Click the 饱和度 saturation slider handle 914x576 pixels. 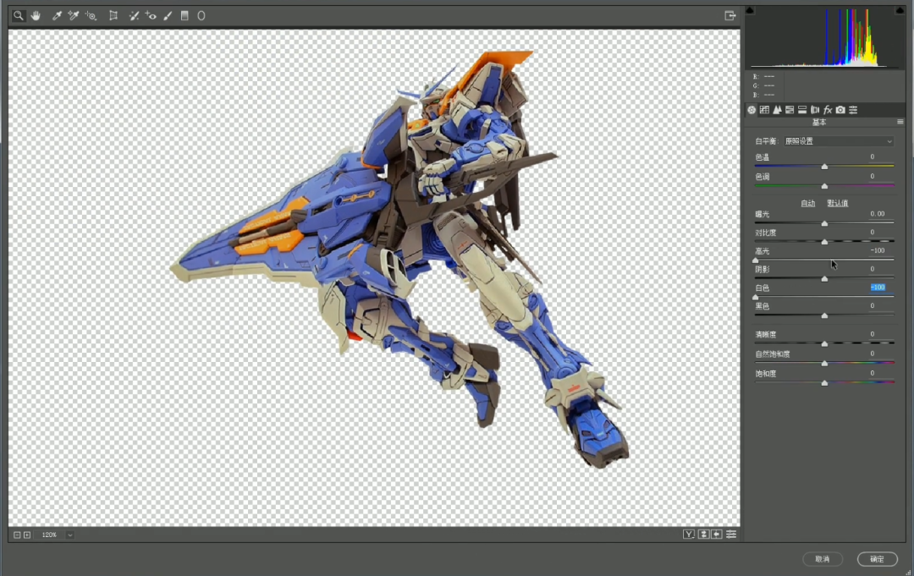click(824, 382)
